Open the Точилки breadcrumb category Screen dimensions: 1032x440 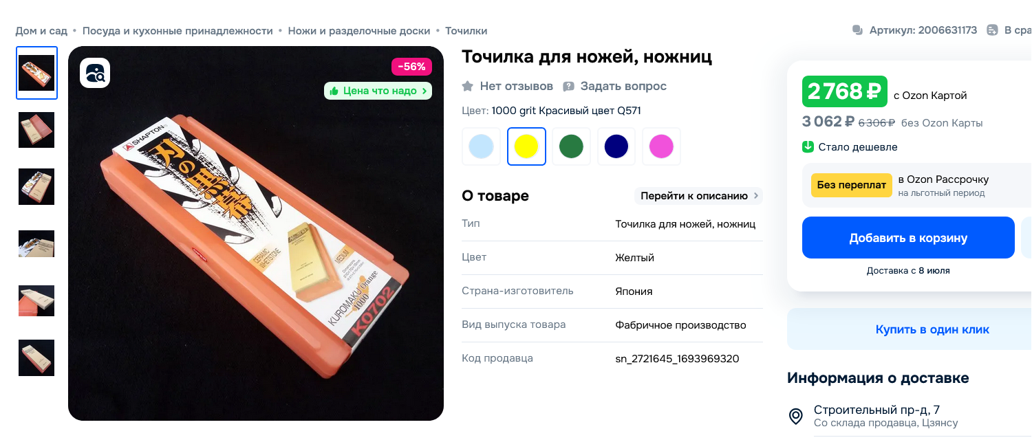(466, 31)
